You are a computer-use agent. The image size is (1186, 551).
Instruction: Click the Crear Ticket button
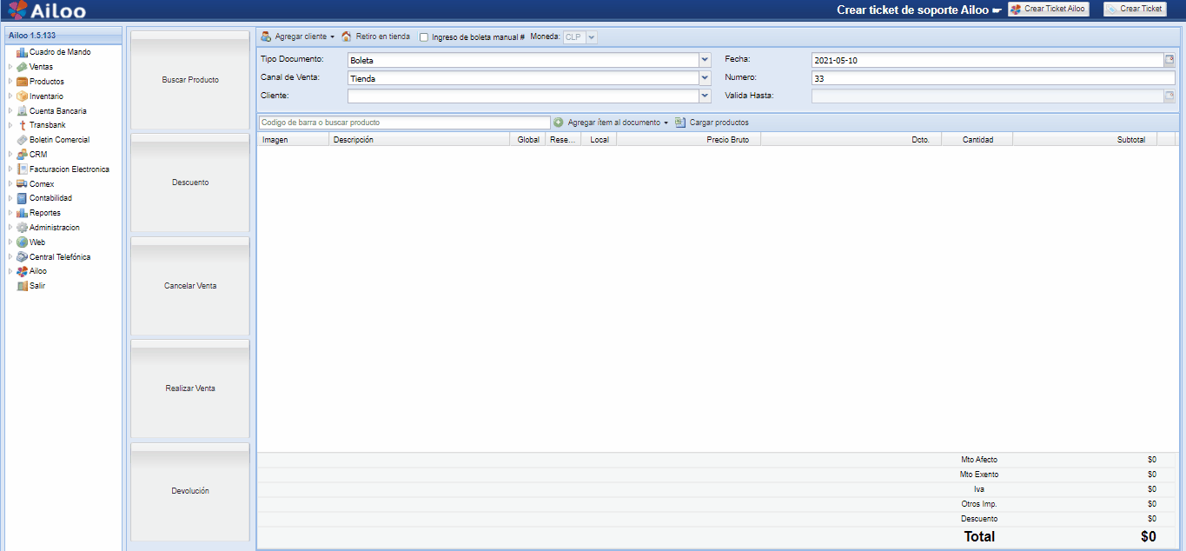1135,9
